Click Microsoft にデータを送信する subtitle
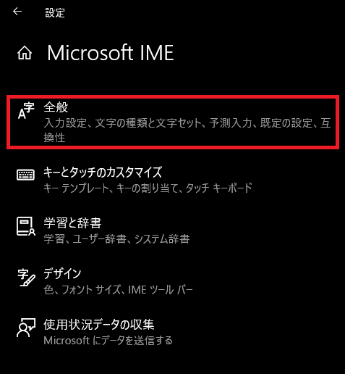 click(108, 341)
